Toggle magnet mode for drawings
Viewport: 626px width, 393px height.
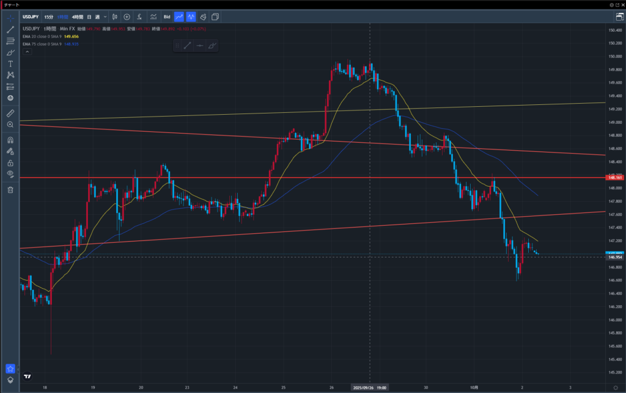pyautogui.click(x=10, y=140)
